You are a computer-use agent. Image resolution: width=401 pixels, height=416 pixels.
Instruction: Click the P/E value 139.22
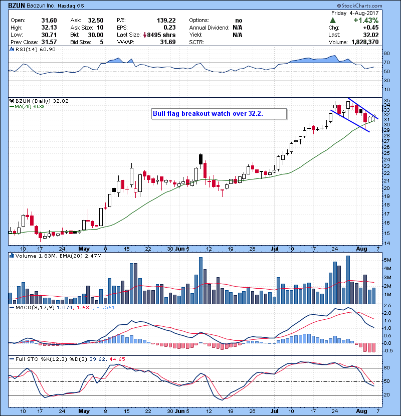166,21
